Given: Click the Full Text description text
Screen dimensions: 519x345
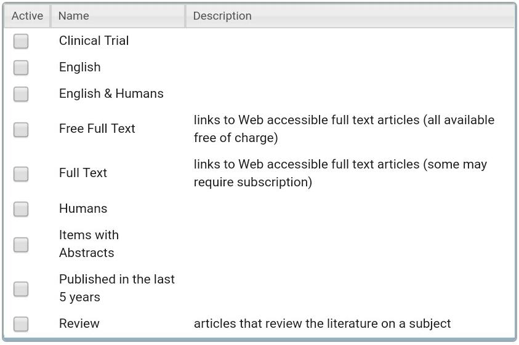Looking at the screenshot, I should coord(340,173).
